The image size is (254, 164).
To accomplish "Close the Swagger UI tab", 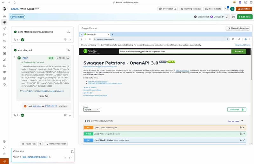I will [108, 34].
